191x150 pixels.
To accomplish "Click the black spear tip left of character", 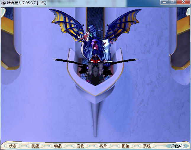I will 59,60.
